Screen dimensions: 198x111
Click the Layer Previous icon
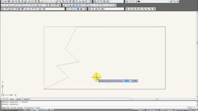(x=174, y=2)
